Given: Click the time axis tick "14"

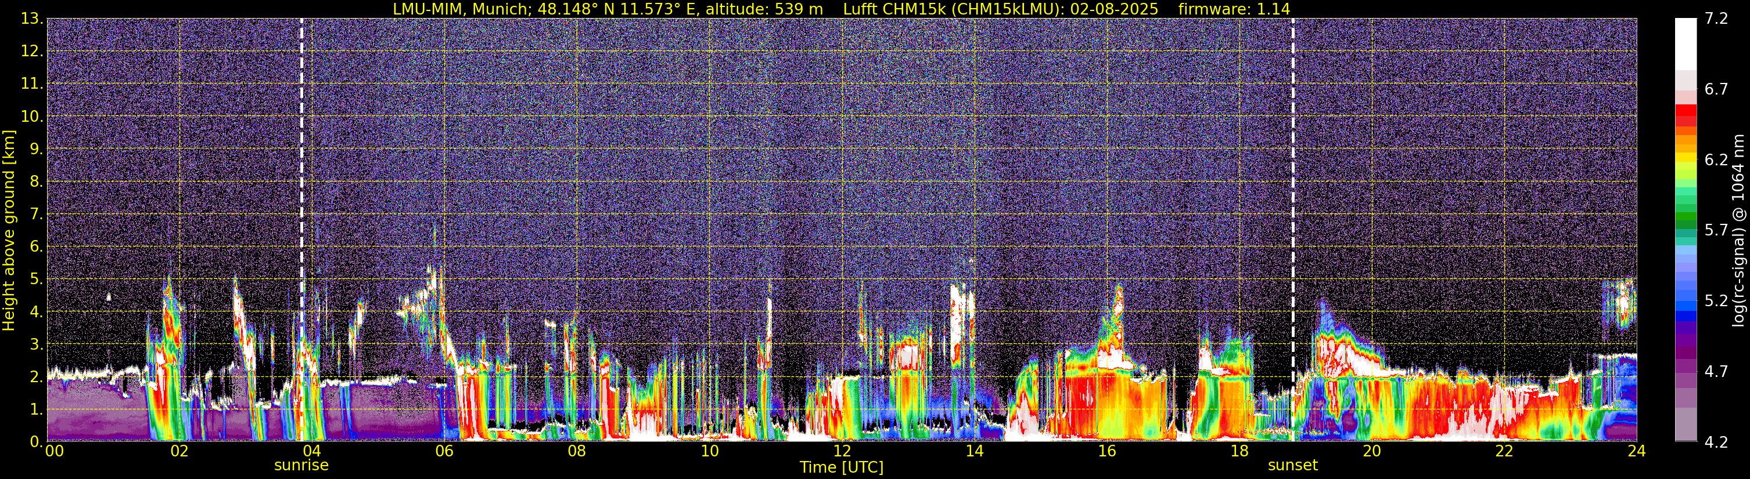Looking at the screenshot, I should pyautogui.click(x=974, y=451).
